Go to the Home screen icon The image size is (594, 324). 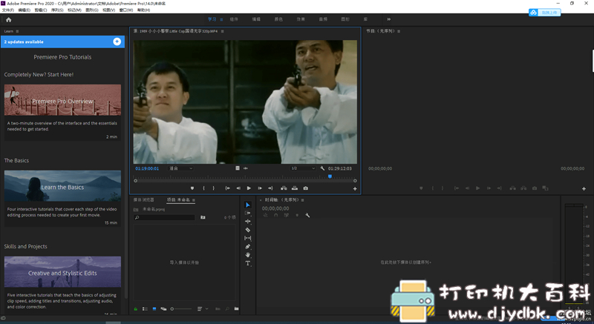tap(8, 20)
